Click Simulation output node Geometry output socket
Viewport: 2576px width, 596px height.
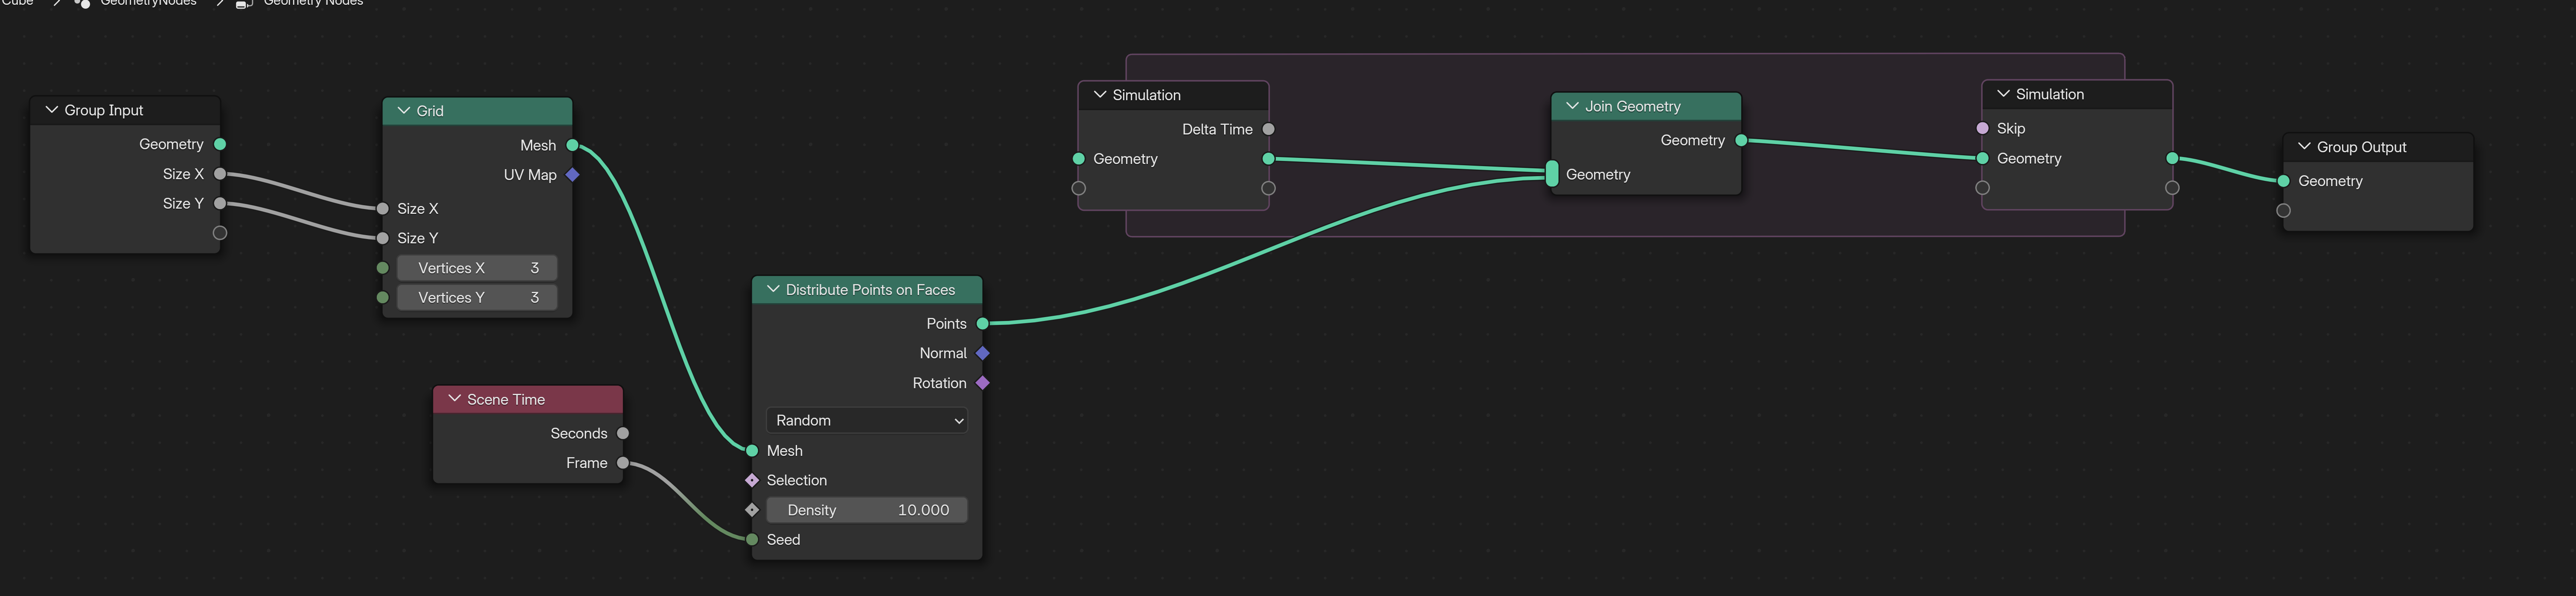(2172, 158)
